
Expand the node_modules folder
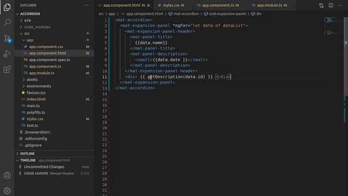pyautogui.click(x=37, y=27)
